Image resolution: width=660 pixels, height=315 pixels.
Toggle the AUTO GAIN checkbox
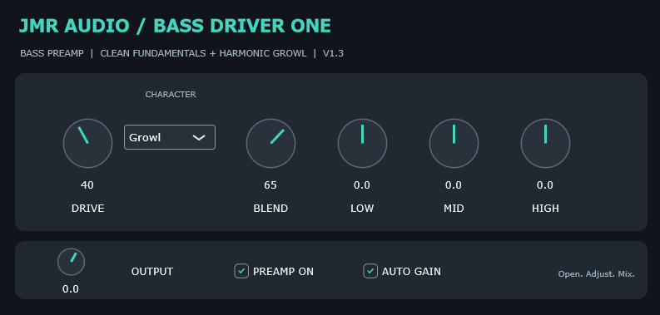(370, 271)
